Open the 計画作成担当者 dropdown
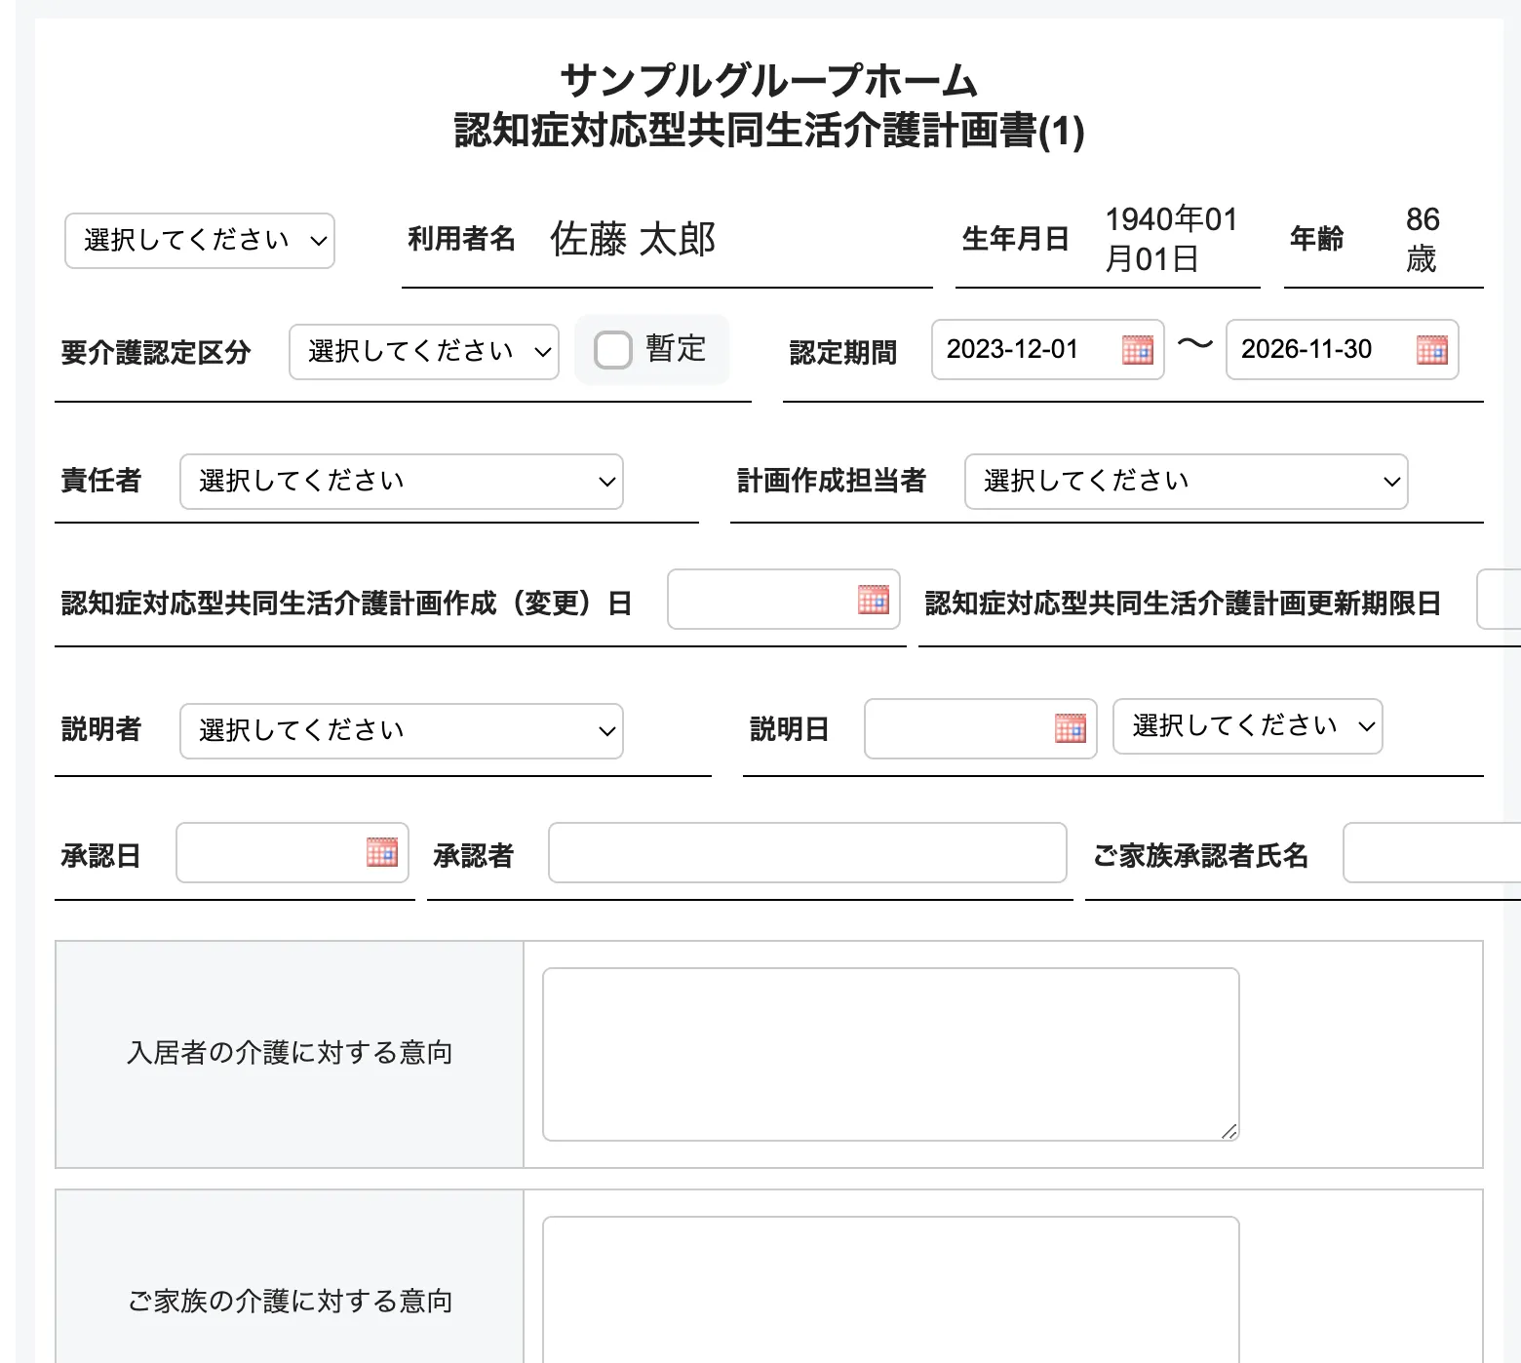Image resolution: width=1521 pixels, height=1363 pixels. tap(1187, 482)
